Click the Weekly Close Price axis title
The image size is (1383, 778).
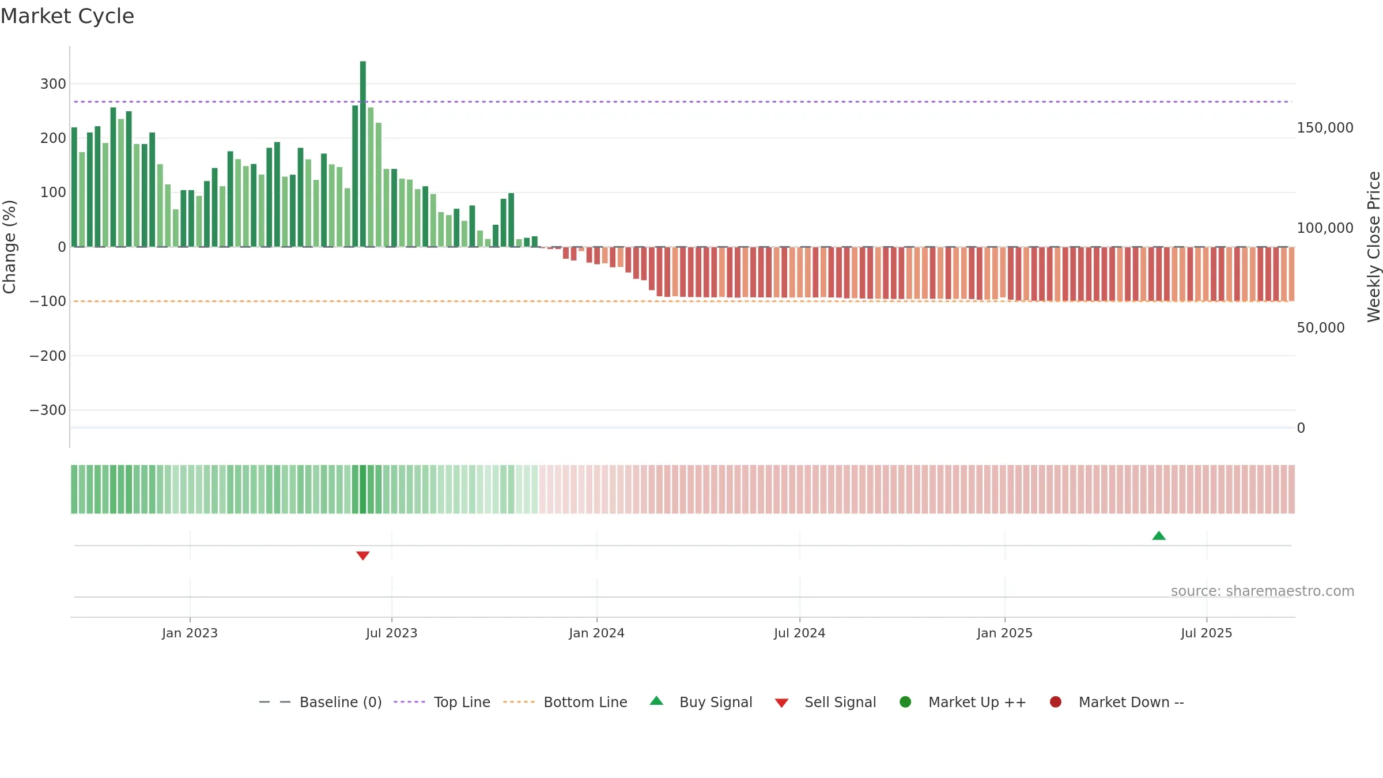point(1374,247)
